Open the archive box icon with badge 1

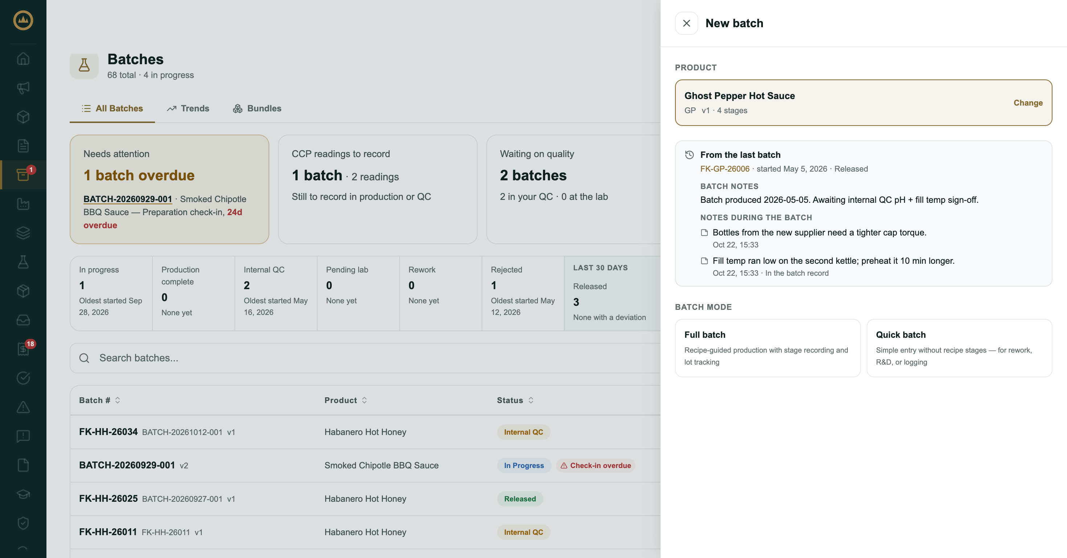pos(23,175)
